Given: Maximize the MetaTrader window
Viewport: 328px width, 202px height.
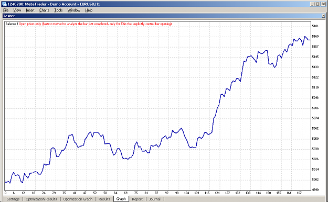Looking at the screenshot, I should tap(318, 4).
